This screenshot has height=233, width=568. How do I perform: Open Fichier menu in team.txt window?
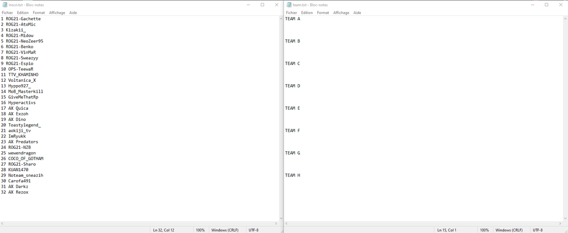tap(292, 13)
